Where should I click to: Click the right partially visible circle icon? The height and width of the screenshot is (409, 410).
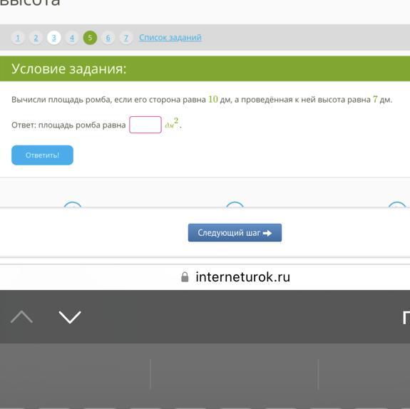coord(397,204)
